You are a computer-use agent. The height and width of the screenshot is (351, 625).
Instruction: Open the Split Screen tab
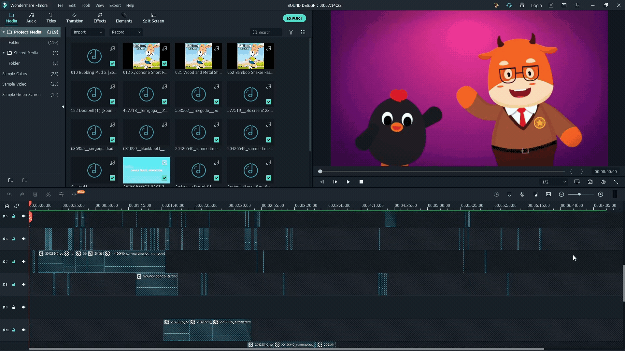[153, 18]
